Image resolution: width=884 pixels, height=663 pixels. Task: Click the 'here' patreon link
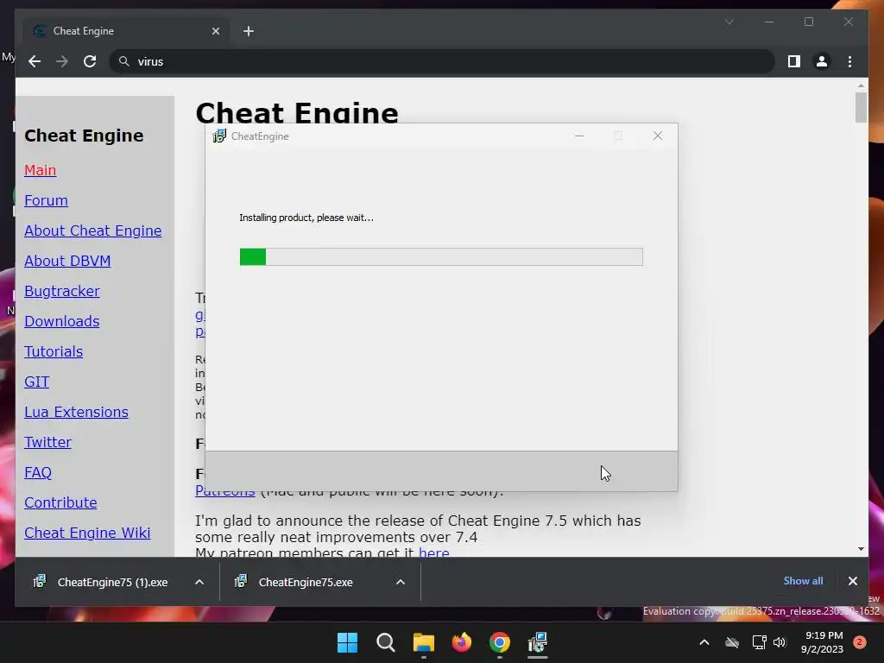tap(433, 552)
